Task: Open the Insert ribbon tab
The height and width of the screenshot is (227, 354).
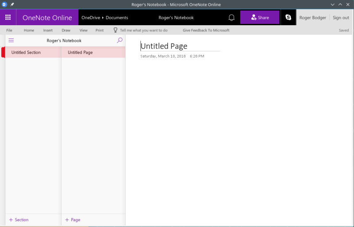Action: click(x=48, y=30)
